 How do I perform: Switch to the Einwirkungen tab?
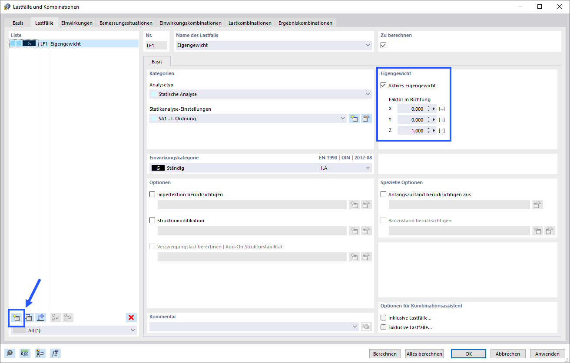point(77,23)
